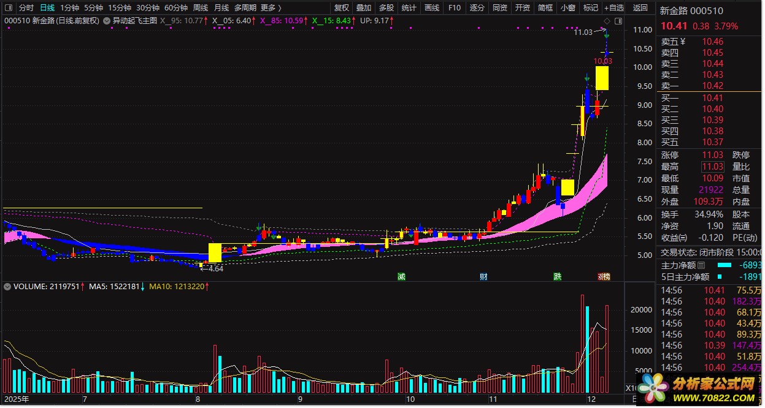
Task: Open the 多周期 multi-period view
Action: coord(245,8)
